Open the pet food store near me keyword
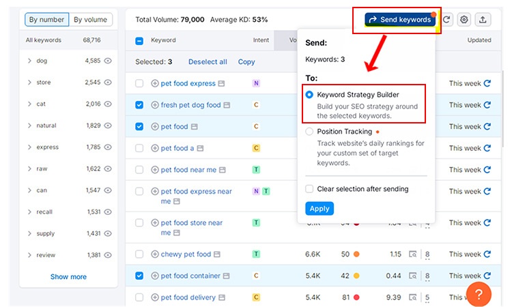This screenshot has height=307, width=512. [191, 227]
